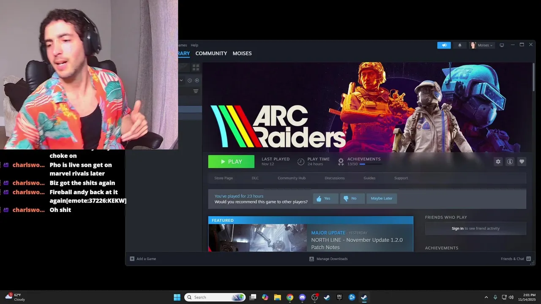Expand the library category dropdown chevron

click(x=181, y=80)
